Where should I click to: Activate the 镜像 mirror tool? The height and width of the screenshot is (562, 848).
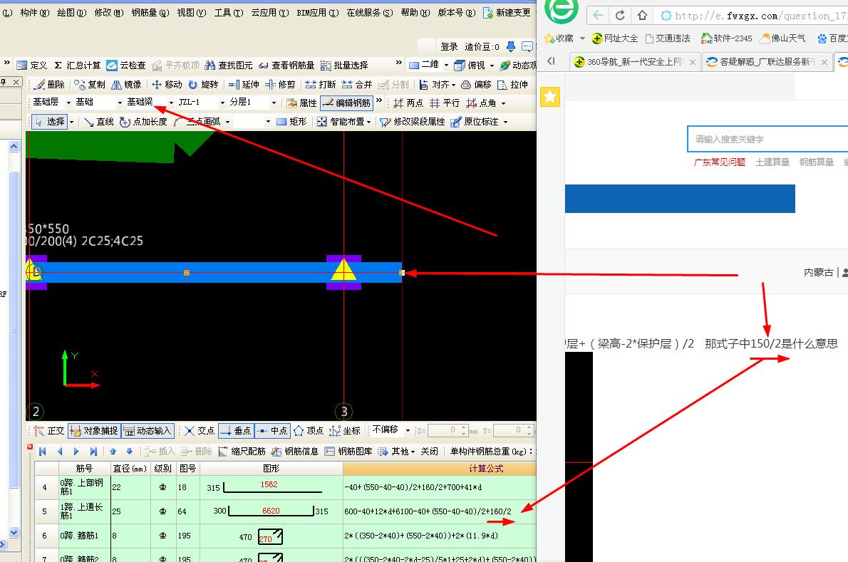point(127,85)
